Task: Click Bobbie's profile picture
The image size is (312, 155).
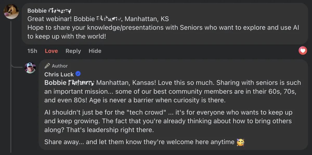Action: [11, 12]
